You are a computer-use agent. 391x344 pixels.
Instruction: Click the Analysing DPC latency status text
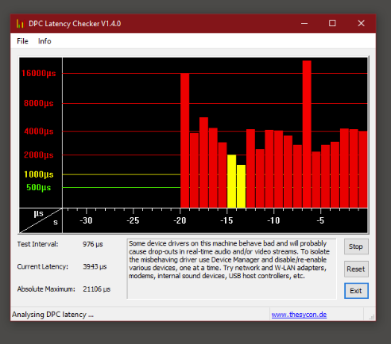(x=52, y=315)
